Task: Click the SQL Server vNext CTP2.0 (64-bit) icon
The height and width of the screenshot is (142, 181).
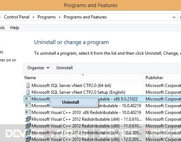Action: click(x=28, y=85)
